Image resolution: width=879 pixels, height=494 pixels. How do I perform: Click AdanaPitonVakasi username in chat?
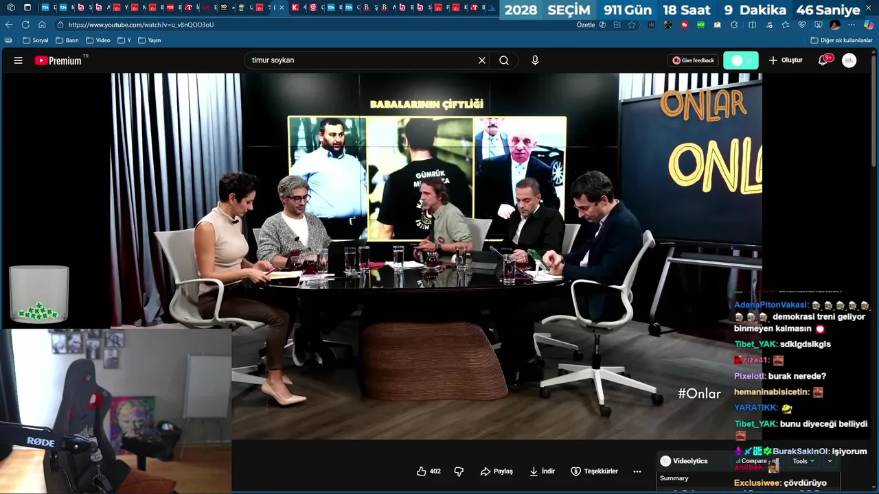[x=771, y=305]
